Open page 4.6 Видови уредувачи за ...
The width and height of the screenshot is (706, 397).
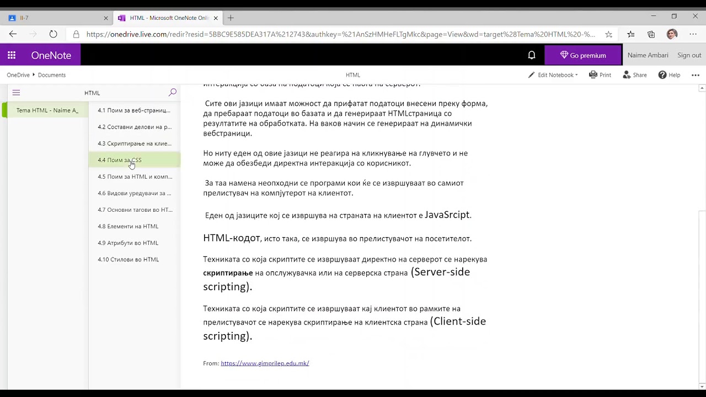(134, 193)
